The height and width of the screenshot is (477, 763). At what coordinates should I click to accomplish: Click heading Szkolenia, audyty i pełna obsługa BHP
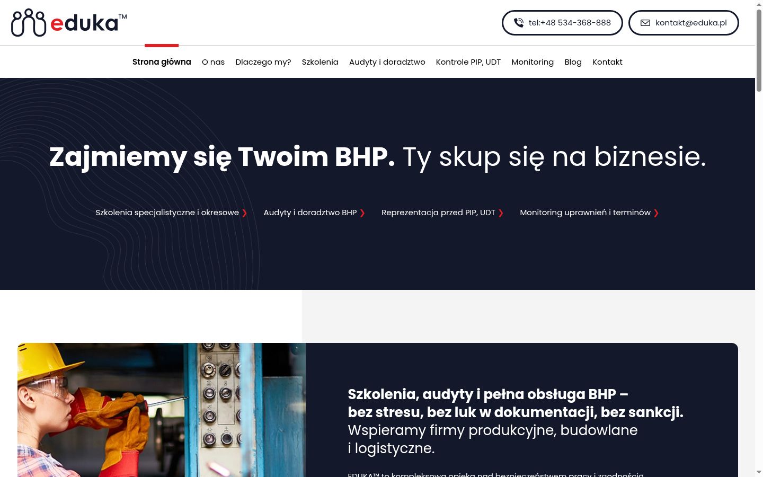[488, 394]
